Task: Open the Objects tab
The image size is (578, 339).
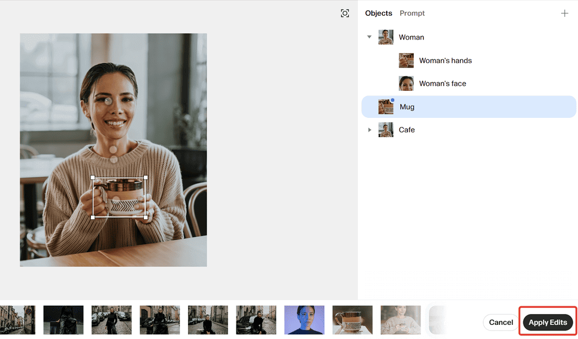Action: [378, 14]
